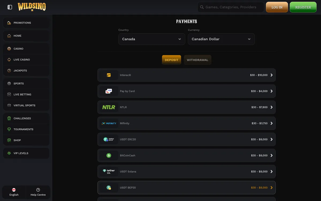Viewport: 321px width, 201px height.
Task: Click the Interac payment logo
Action: 109,75
